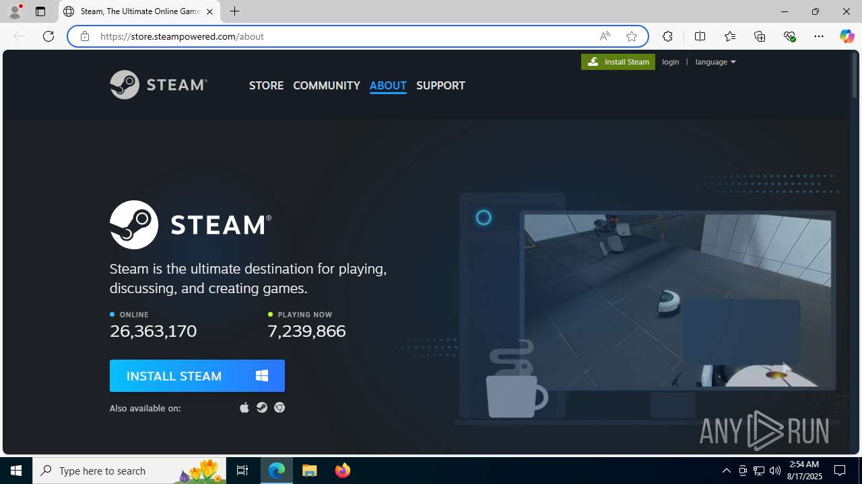Close the Steam browser tab
The image size is (862, 484).
click(x=209, y=11)
